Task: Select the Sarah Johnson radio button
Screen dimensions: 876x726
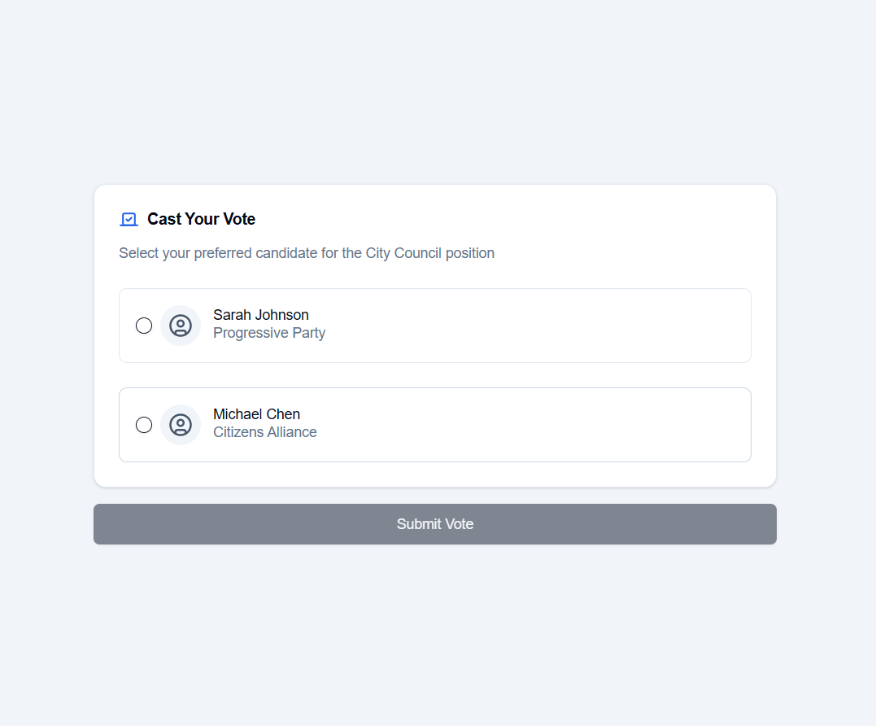Action: pyautogui.click(x=144, y=326)
